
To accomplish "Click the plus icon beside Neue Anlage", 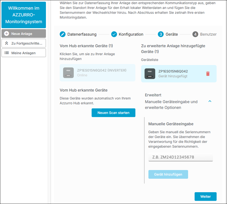I will click(x=7, y=34).
